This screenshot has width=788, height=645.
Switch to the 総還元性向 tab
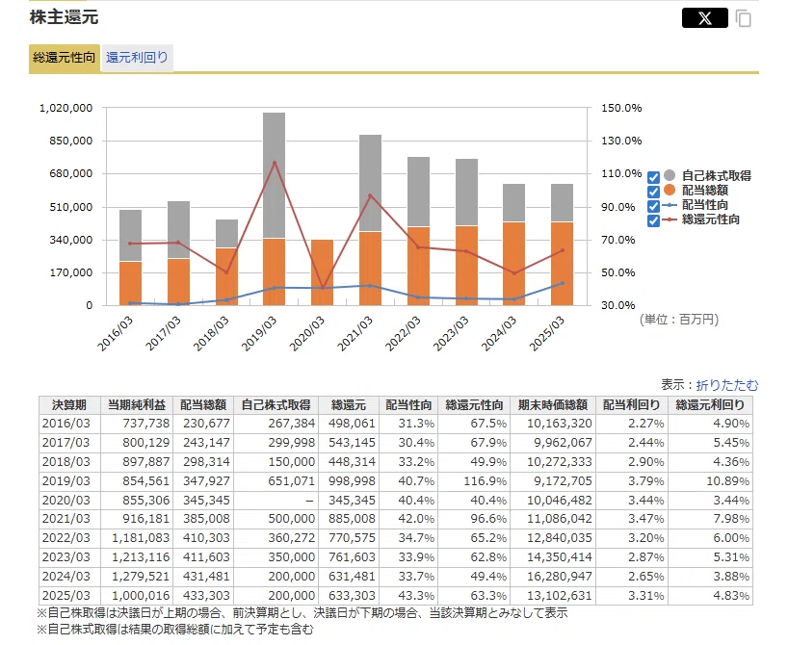point(65,58)
